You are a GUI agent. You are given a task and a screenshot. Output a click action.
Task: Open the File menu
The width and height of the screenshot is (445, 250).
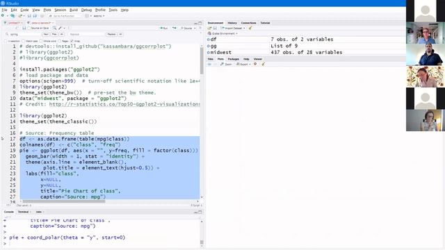[4, 10]
